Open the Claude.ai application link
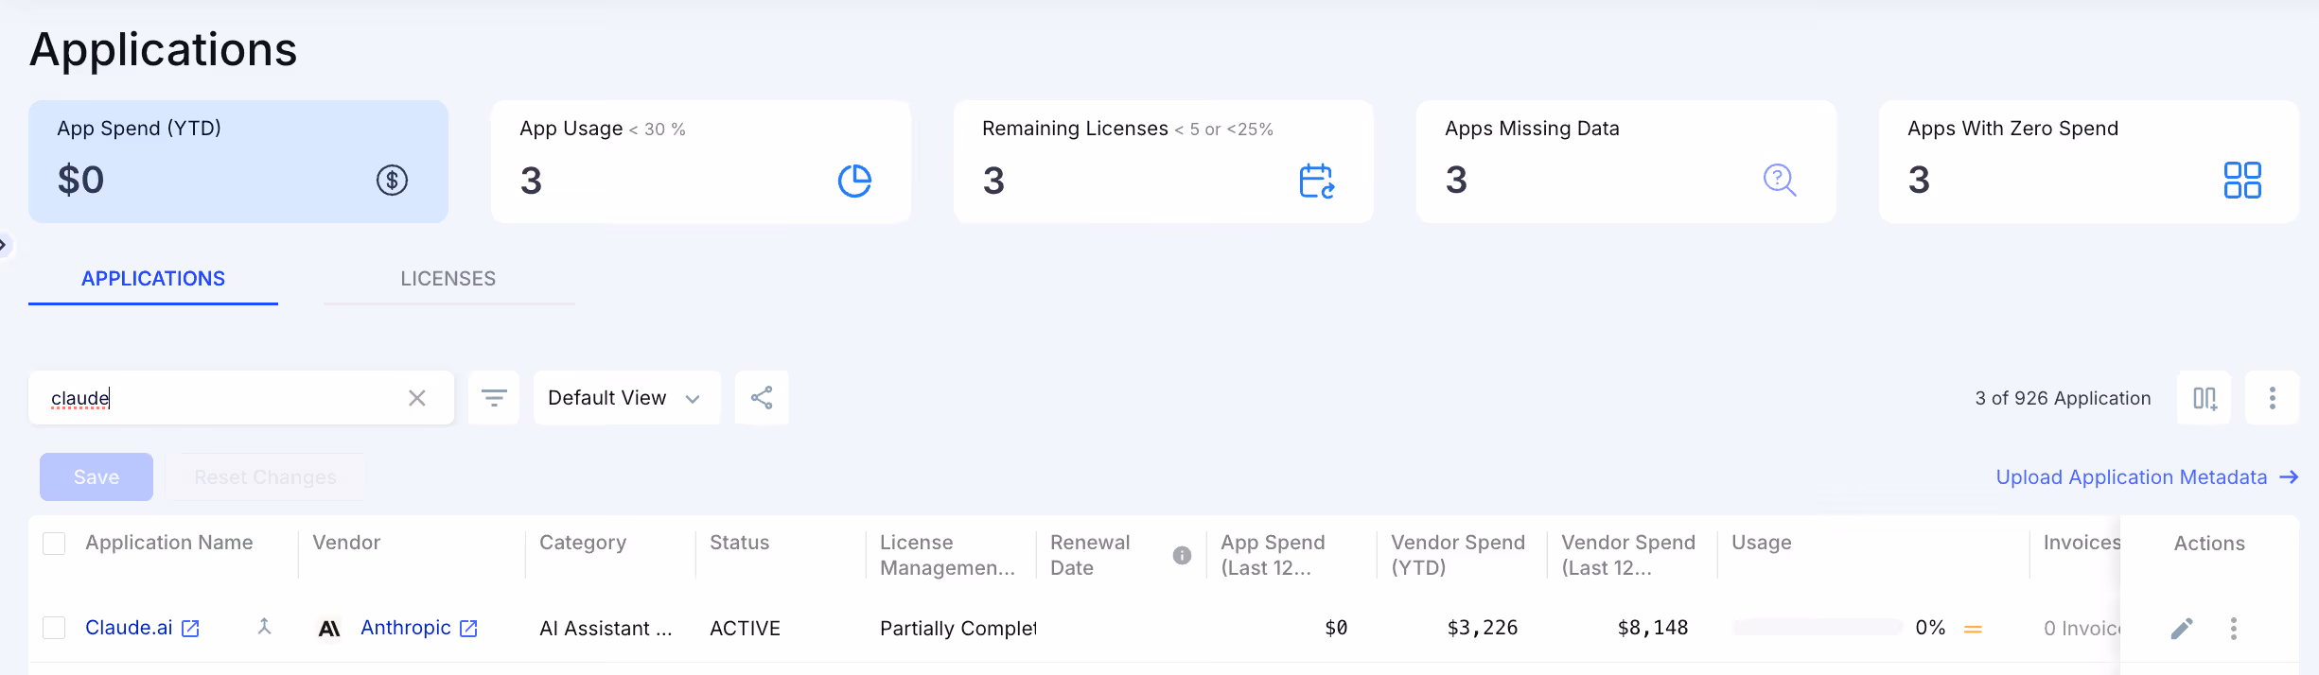 (129, 628)
